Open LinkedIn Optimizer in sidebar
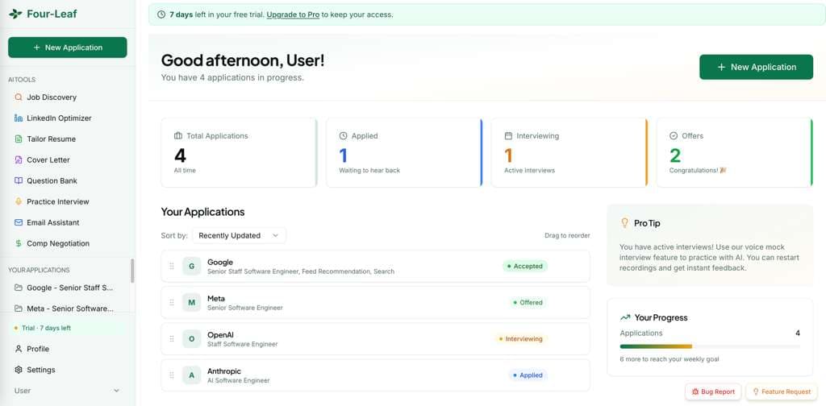The width and height of the screenshot is (826, 406). tap(68, 118)
